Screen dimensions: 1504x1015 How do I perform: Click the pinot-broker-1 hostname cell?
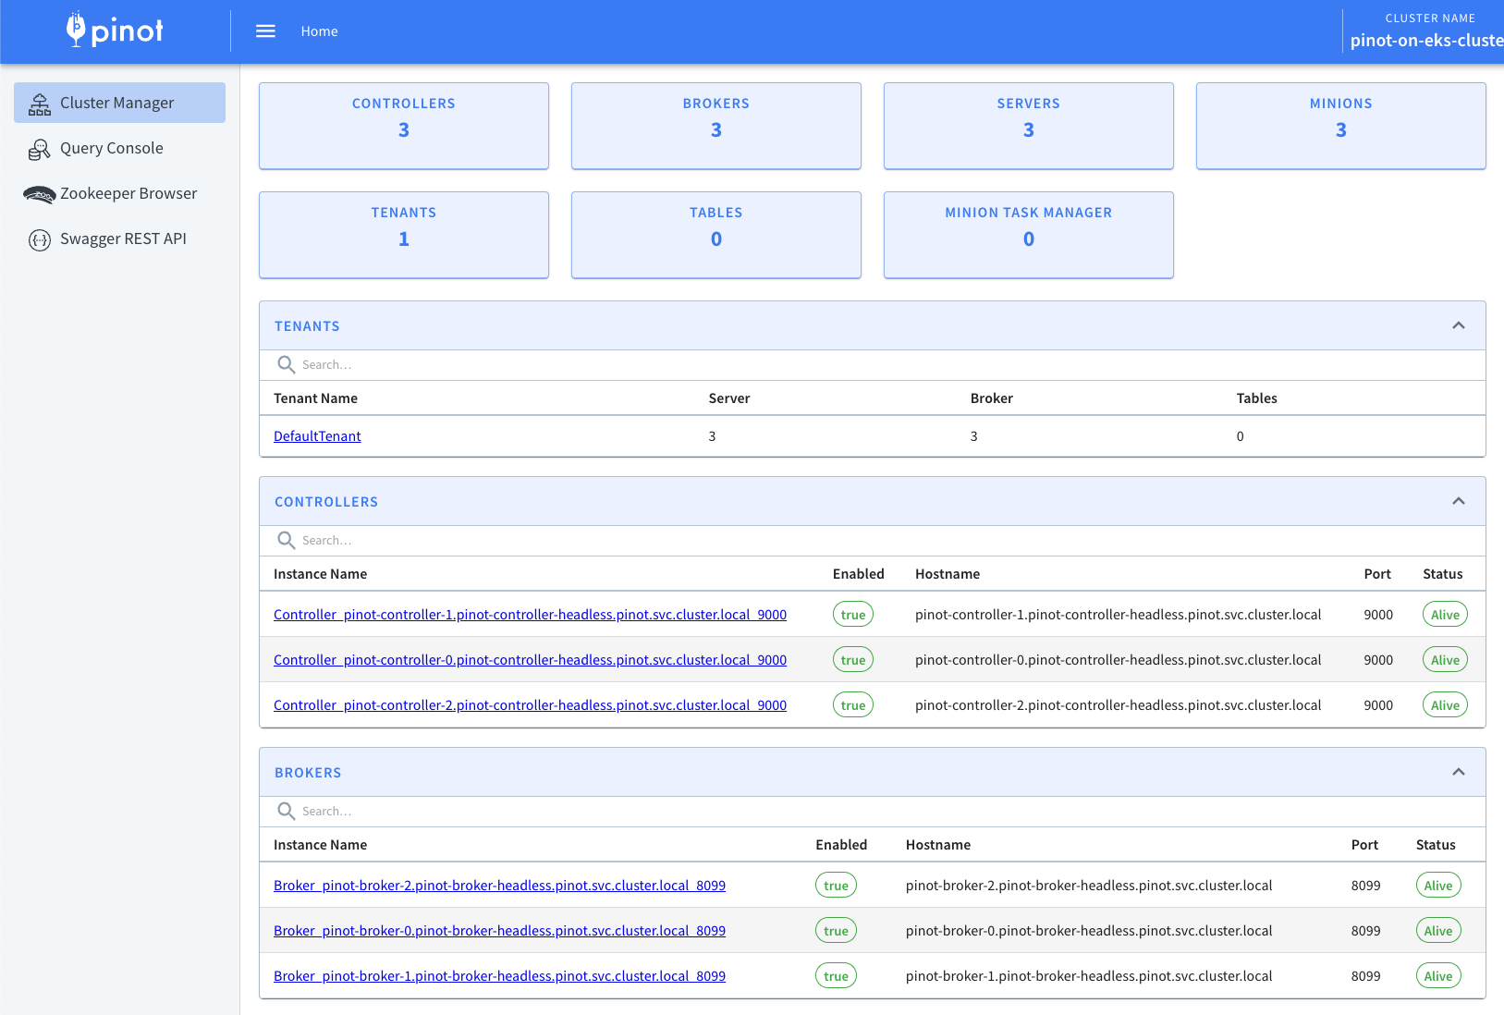(x=1089, y=976)
